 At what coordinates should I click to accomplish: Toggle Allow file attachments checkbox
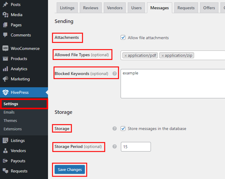point(123,37)
